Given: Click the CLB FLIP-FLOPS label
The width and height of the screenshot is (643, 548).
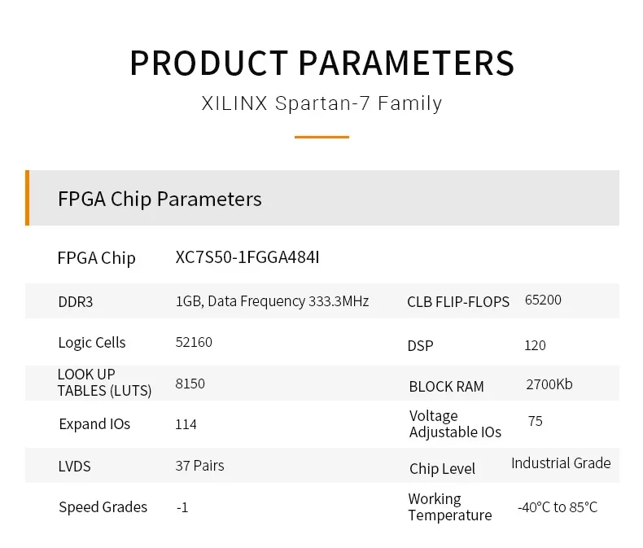Looking at the screenshot, I should pos(458,302).
